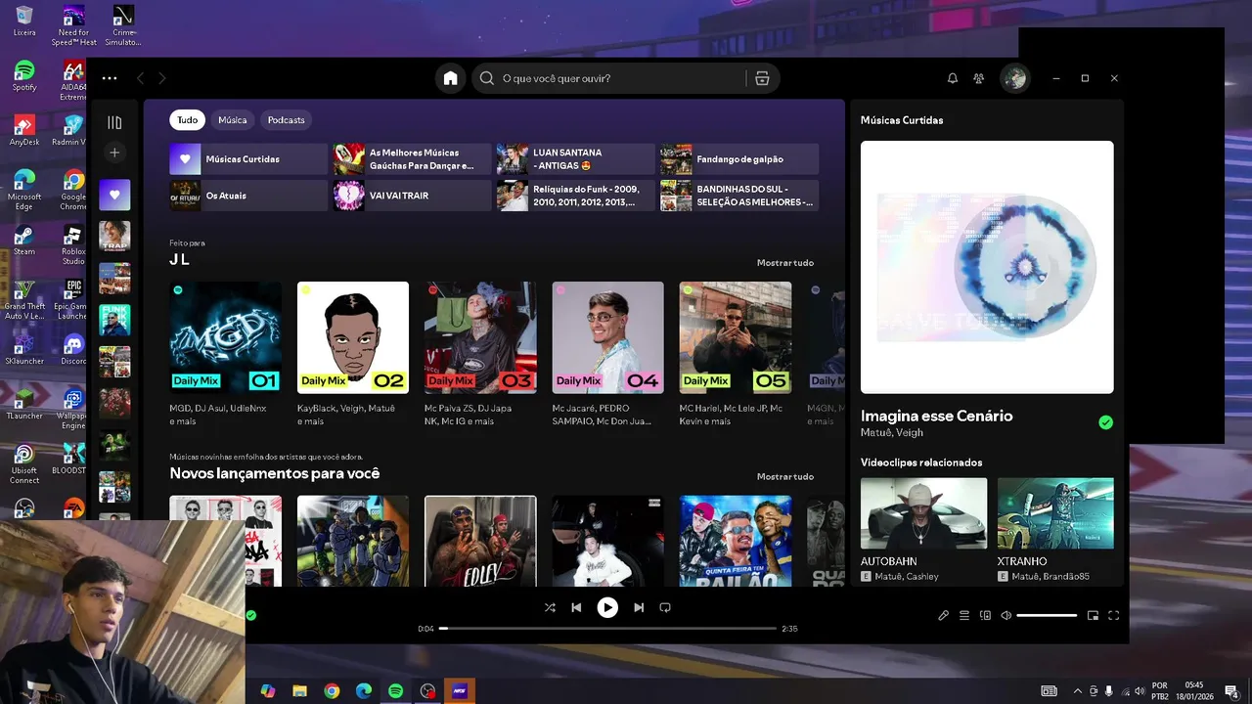Open Google Chrome from the taskbar
This screenshot has height=704, width=1252.
[x=332, y=690]
